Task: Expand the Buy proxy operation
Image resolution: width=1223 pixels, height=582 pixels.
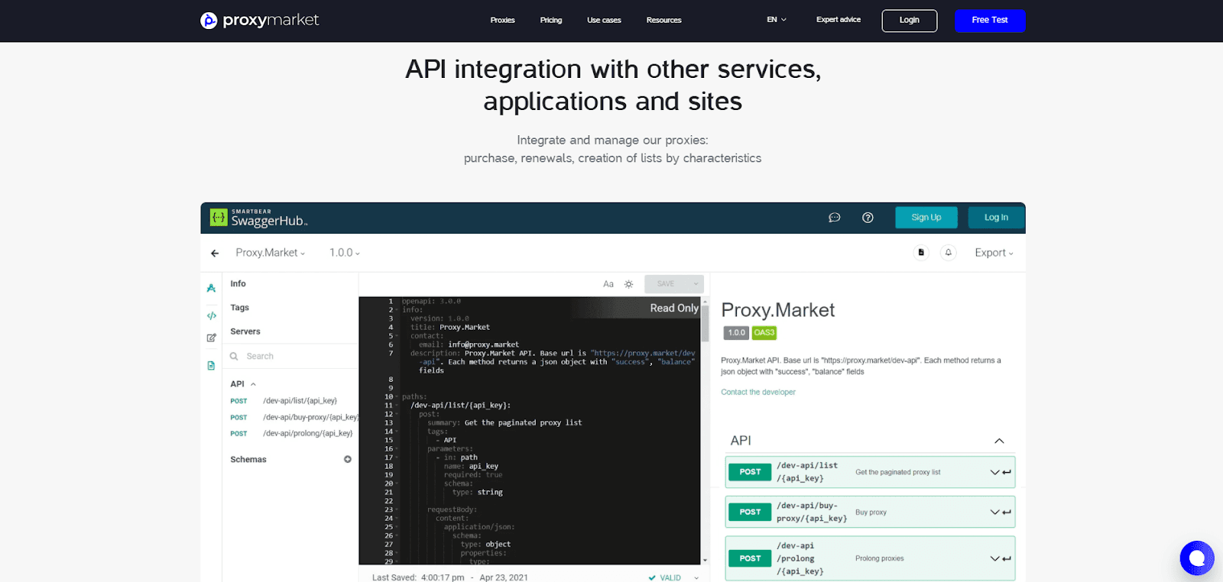Action: [994, 512]
